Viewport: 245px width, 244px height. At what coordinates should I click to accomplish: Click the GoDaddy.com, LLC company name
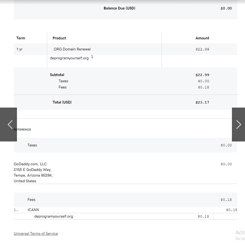click(x=30, y=164)
